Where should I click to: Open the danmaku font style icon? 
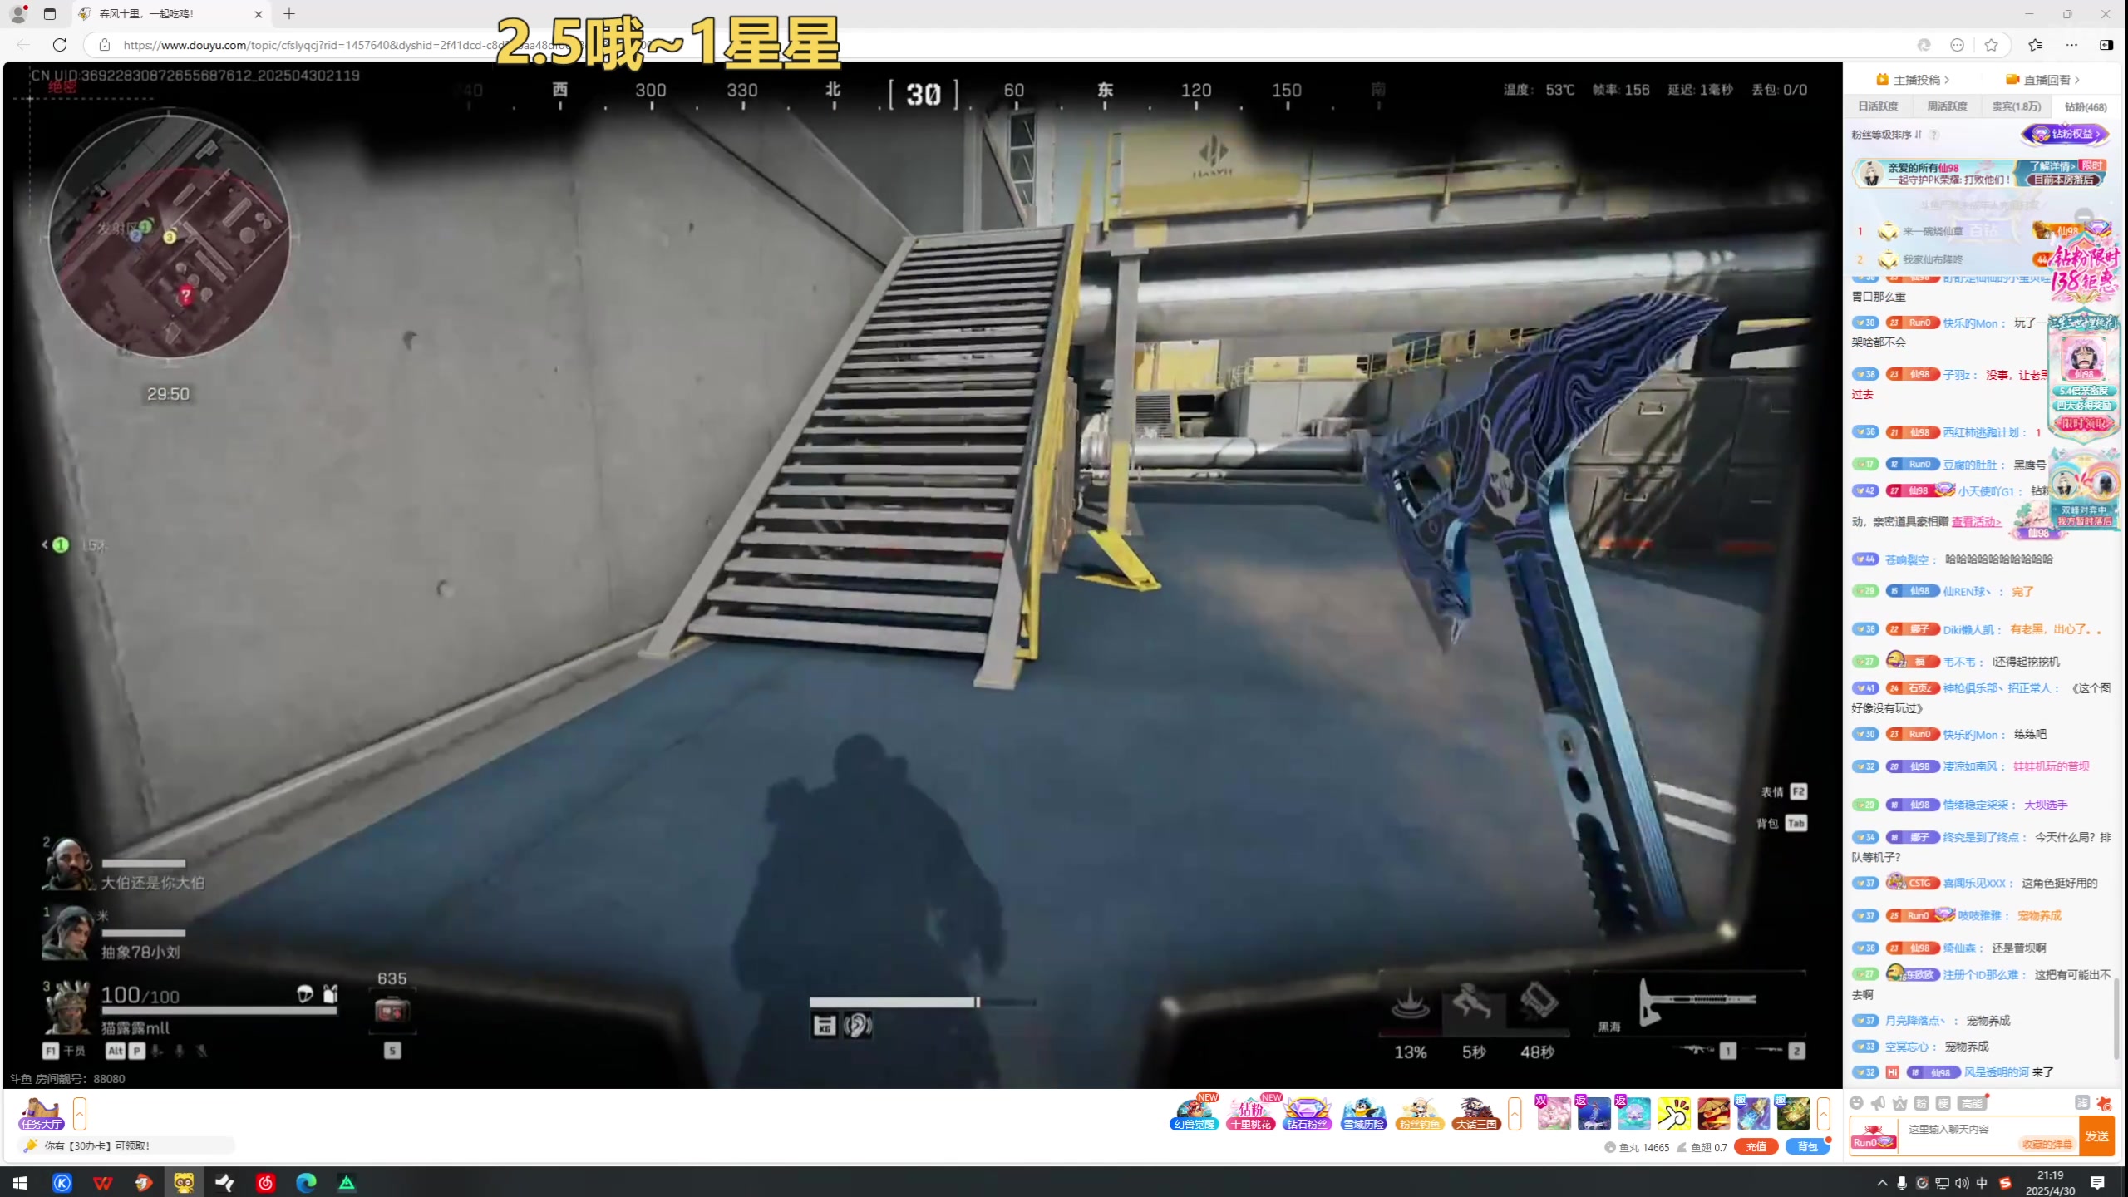click(x=1899, y=1103)
